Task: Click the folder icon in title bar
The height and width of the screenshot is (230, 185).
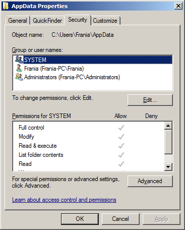Action: 6,6
